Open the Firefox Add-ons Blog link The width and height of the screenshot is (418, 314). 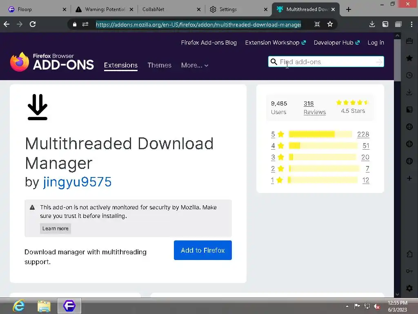pos(209,43)
